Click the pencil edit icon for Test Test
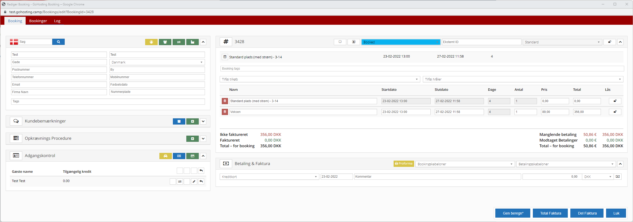Image resolution: width=633 pixels, height=222 pixels. point(194,182)
